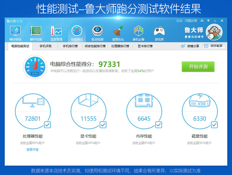Uncheck the 磁盘性能 checkbox
Screen dimensions: 232x175
[214, 125]
